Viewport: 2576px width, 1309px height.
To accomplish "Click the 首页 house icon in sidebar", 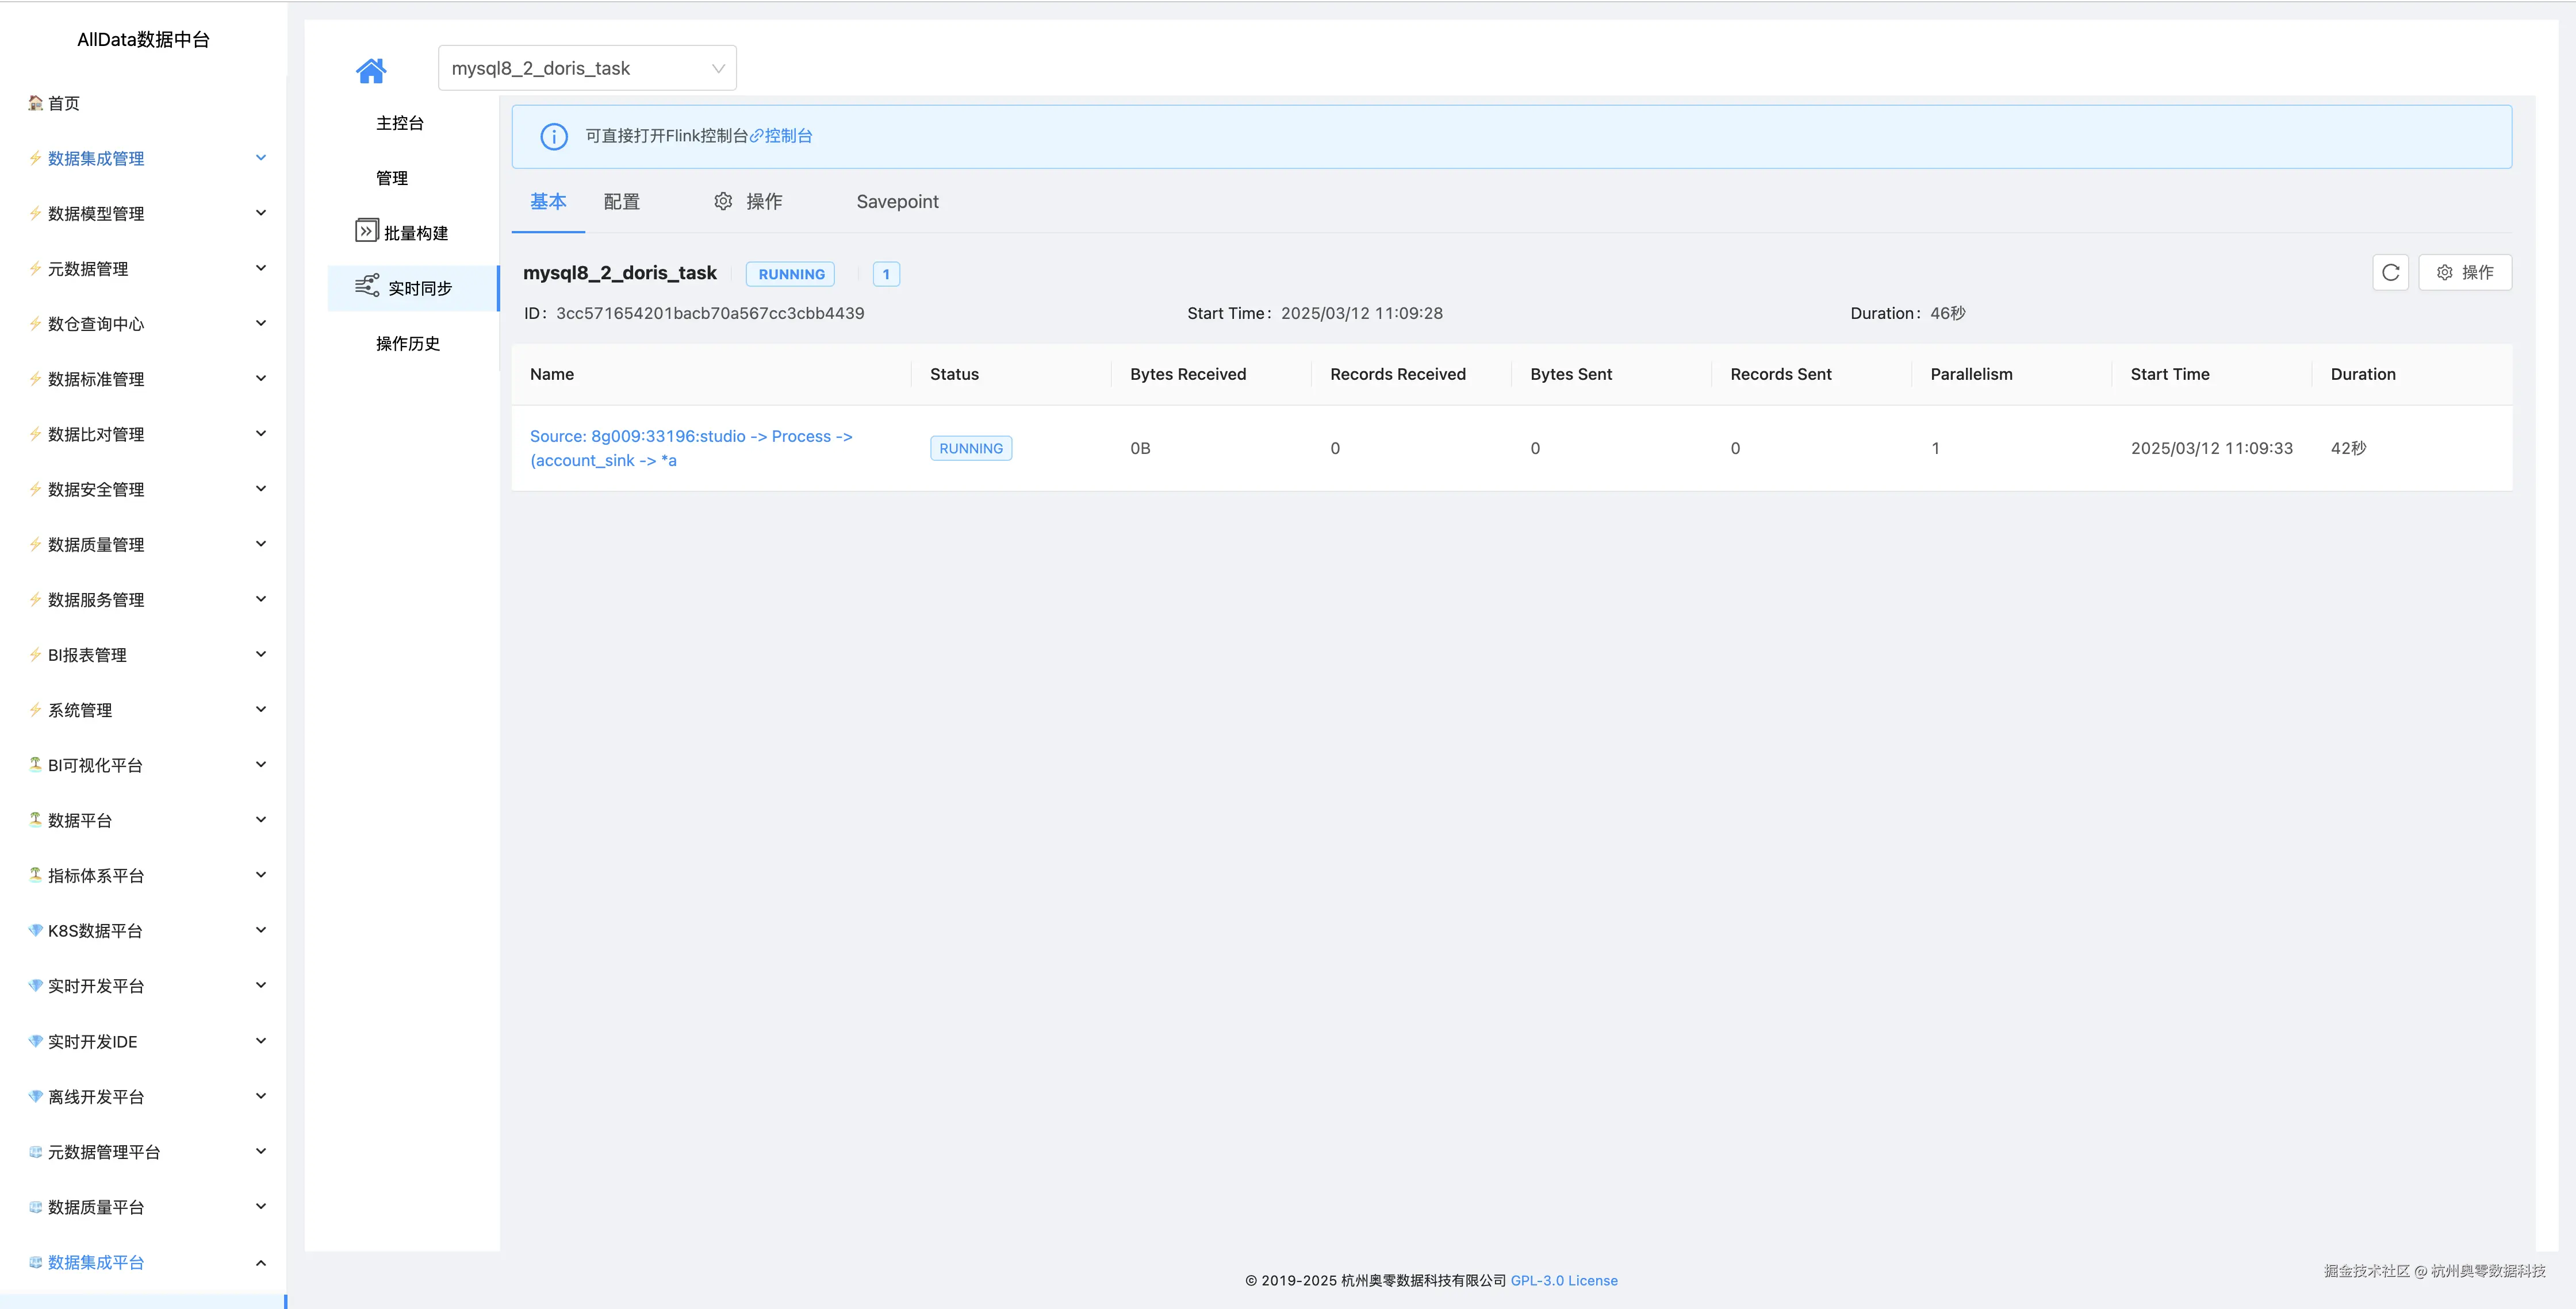I will (x=36, y=103).
